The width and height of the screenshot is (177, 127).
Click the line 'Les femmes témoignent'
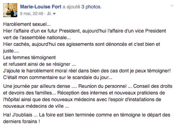click(29, 58)
